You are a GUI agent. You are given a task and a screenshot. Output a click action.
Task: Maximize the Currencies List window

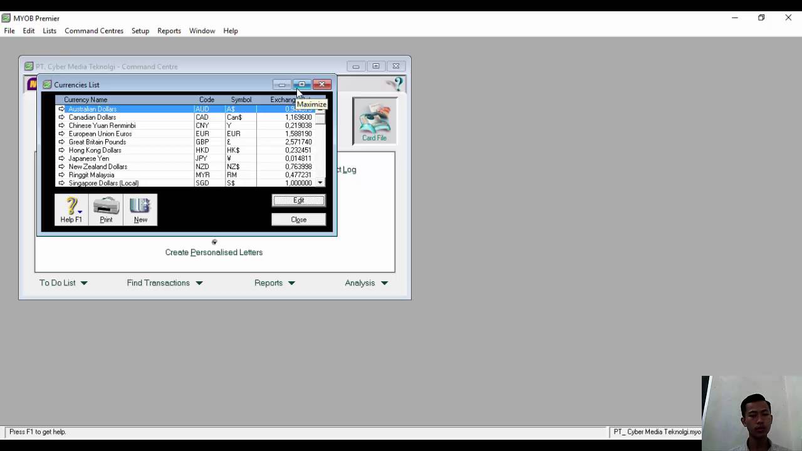pyautogui.click(x=302, y=85)
